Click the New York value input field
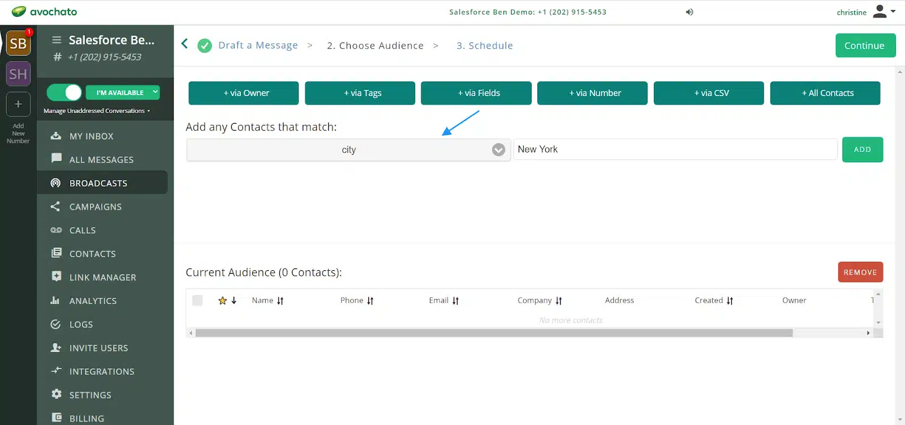The width and height of the screenshot is (905, 425). tap(675, 149)
